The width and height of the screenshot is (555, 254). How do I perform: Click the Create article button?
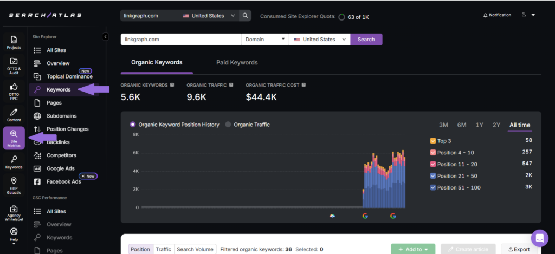[x=468, y=250]
